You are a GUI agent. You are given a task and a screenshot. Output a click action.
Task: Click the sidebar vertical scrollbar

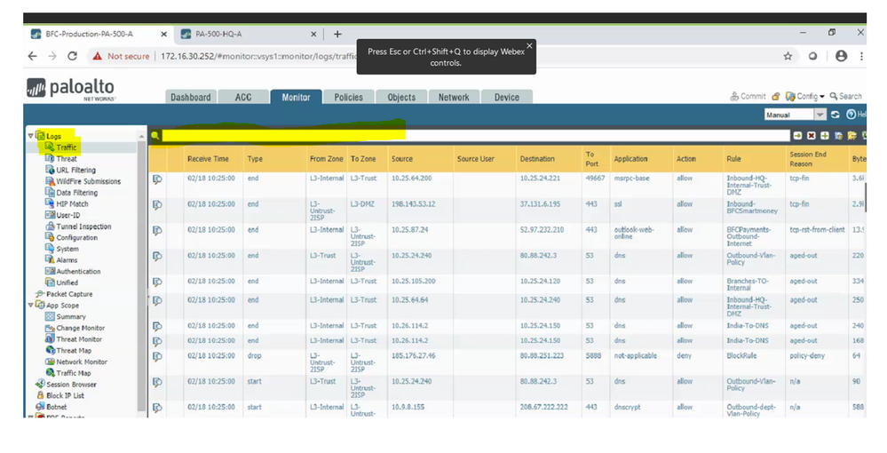141,277
